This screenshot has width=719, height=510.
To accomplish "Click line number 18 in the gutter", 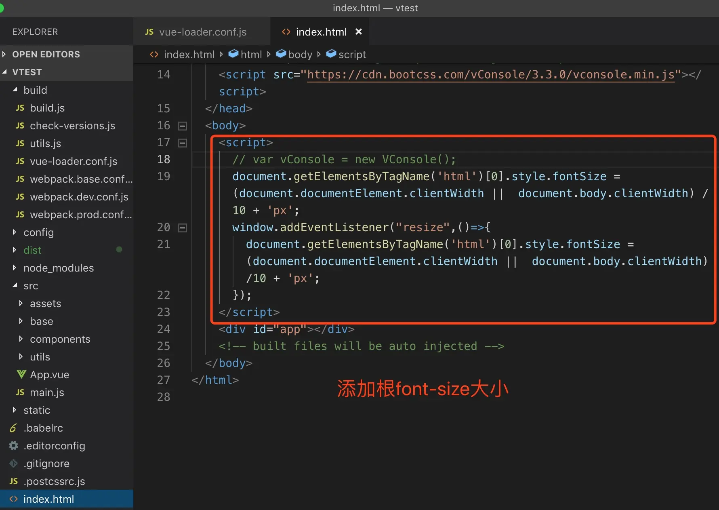I will coord(164,160).
